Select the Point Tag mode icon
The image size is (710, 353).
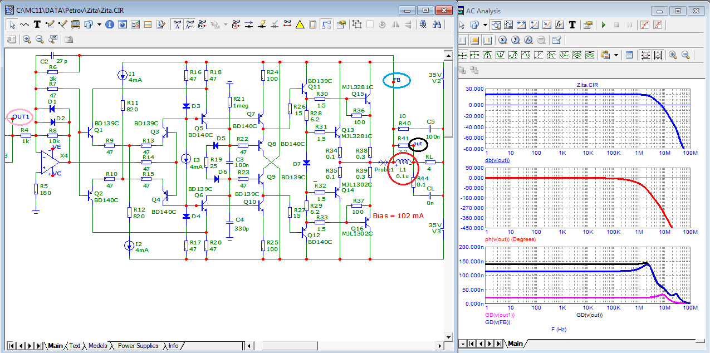pos(546,25)
